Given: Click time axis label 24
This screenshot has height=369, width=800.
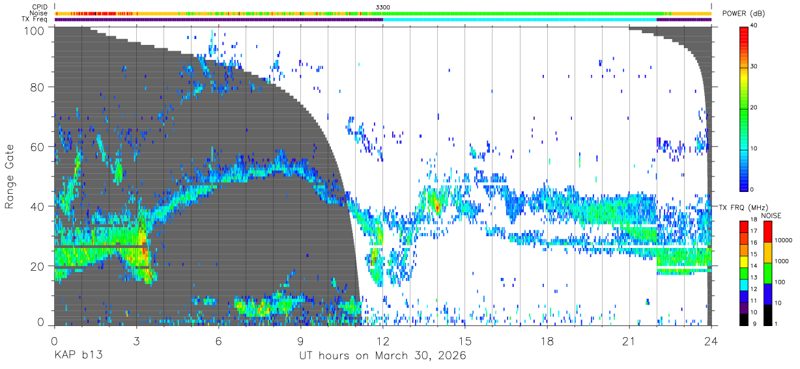Looking at the screenshot, I should [x=711, y=340].
